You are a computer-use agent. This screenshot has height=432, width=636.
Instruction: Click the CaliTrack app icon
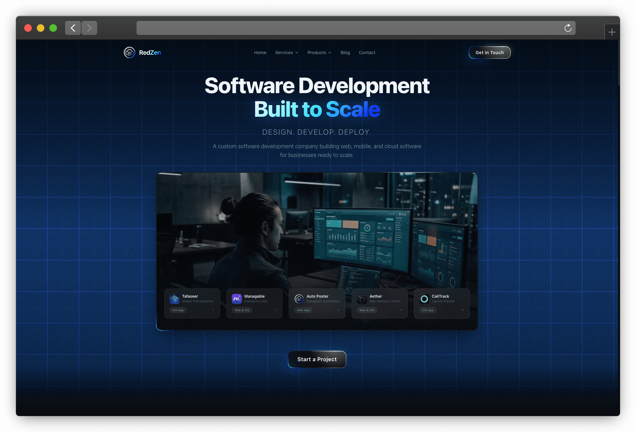coord(424,299)
